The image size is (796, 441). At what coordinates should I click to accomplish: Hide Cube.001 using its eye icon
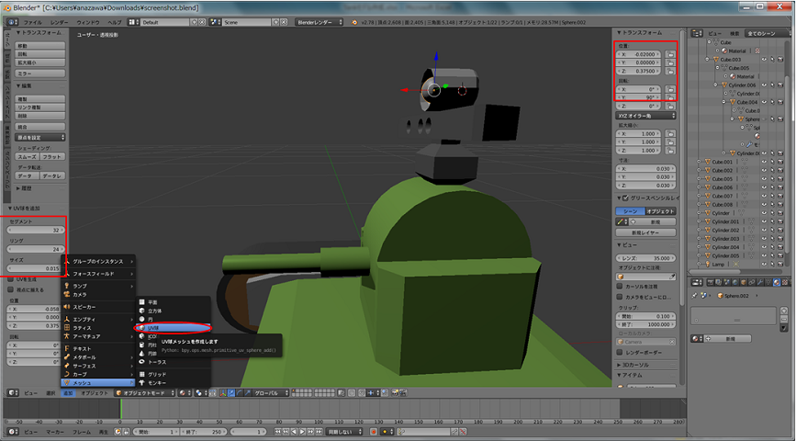[x=764, y=162]
